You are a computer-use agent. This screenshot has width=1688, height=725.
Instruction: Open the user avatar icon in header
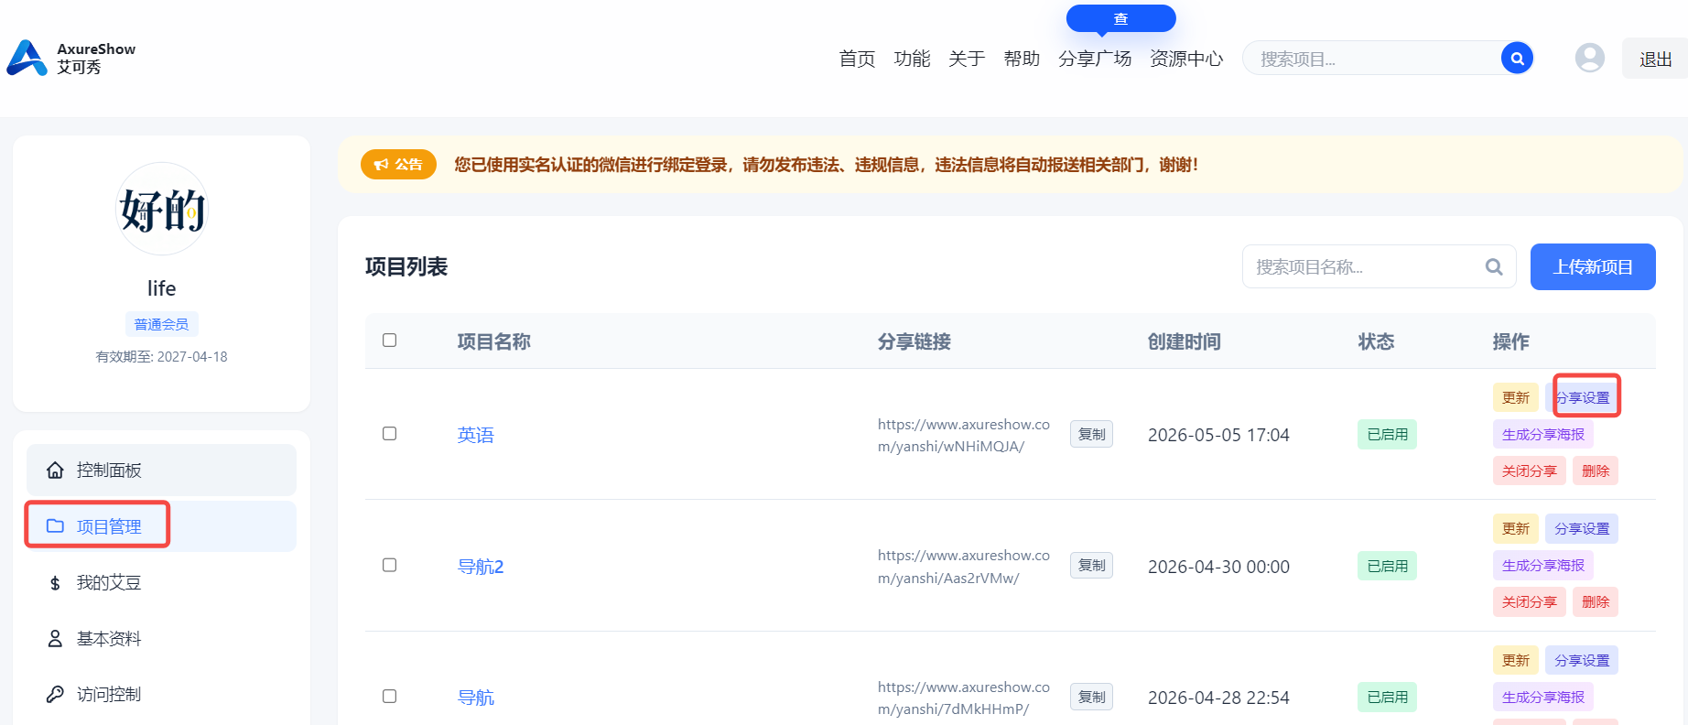click(x=1590, y=58)
